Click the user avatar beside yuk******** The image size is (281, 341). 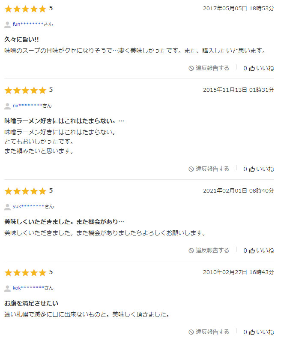7,207
